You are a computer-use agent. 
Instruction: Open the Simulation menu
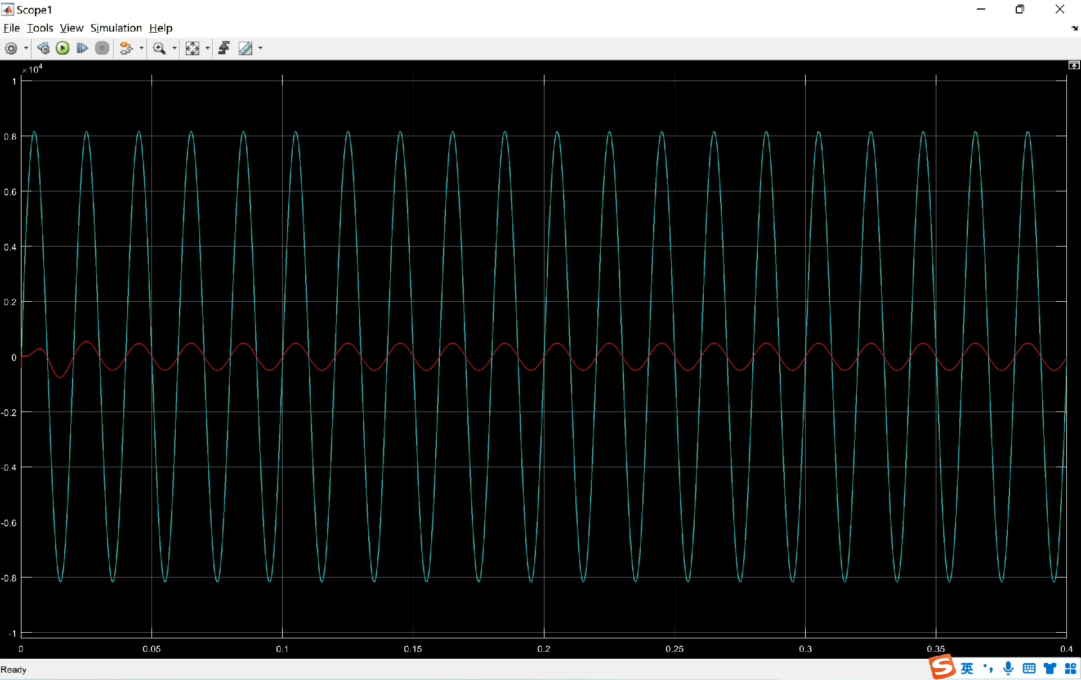[x=116, y=28]
